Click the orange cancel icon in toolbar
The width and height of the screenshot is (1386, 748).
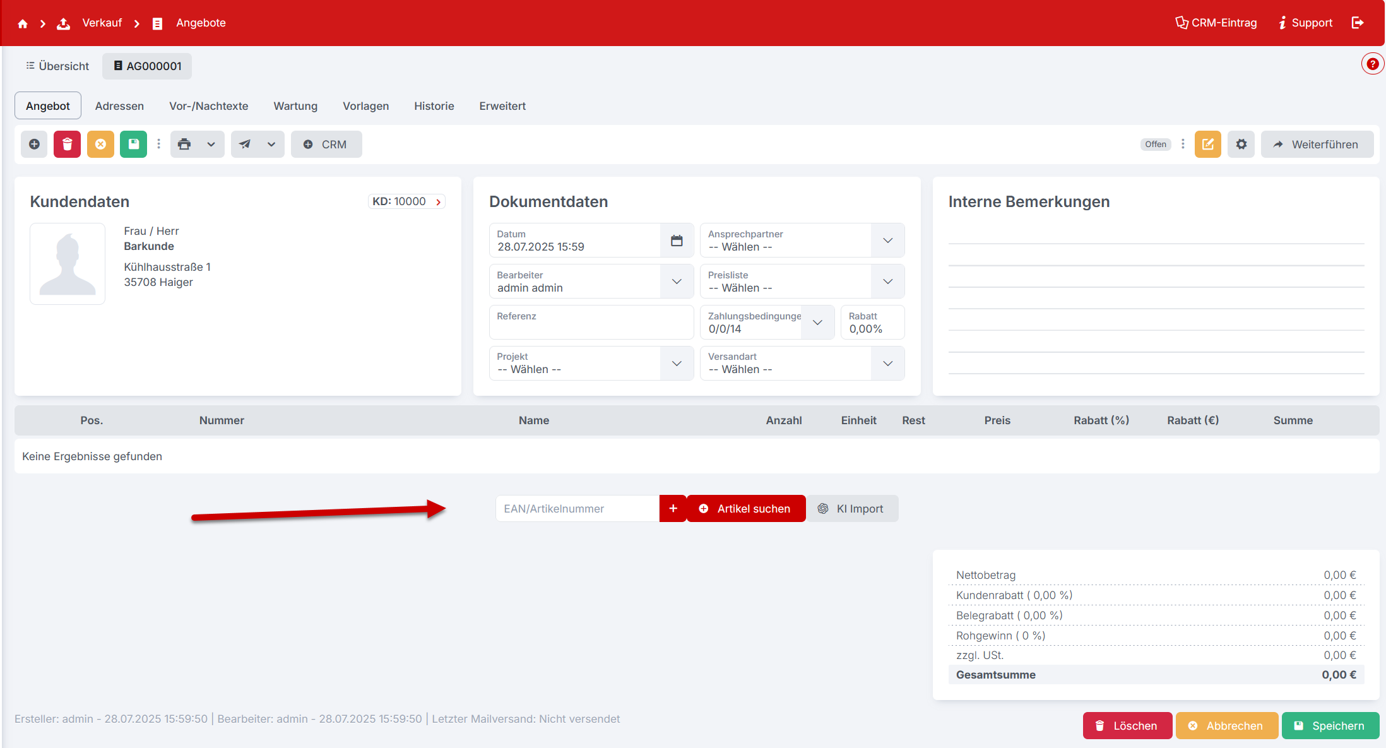coord(100,145)
